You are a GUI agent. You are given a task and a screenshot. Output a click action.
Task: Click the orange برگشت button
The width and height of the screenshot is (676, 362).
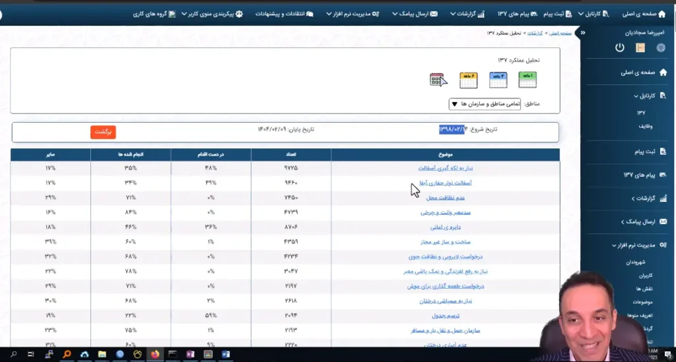(x=102, y=131)
